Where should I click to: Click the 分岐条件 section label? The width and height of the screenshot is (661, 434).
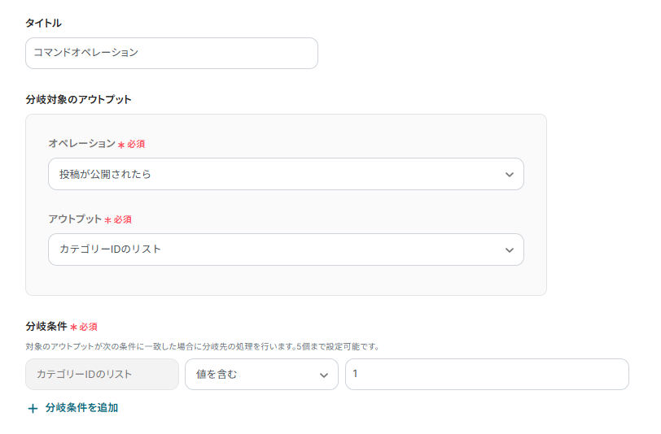click(x=46, y=326)
